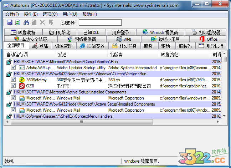This screenshot has width=231, height=168.
Task: Open the 打印监视器 tab
Action: [x=206, y=32]
